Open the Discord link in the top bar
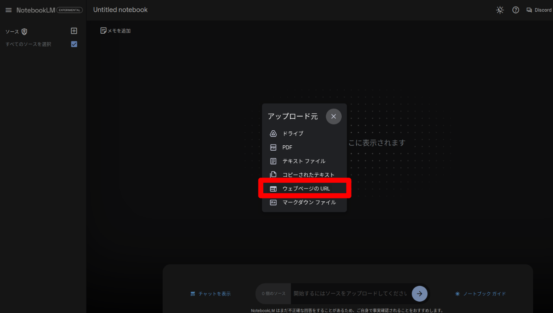The width and height of the screenshot is (553, 313). click(539, 10)
